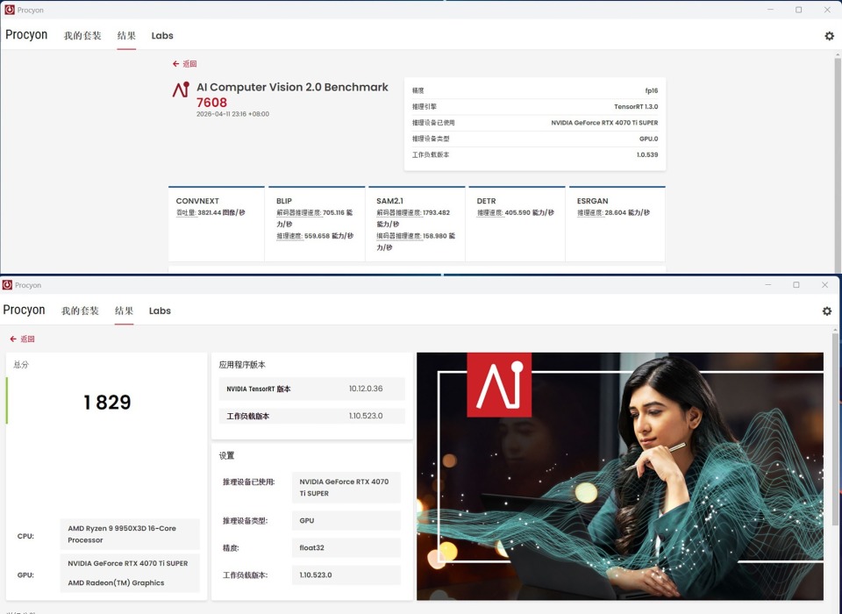Click the float32 precision field
Screen dimensions: 842x614
(x=346, y=547)
